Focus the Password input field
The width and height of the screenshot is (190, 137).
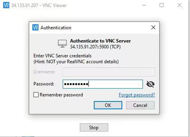[x=103, y=84]
